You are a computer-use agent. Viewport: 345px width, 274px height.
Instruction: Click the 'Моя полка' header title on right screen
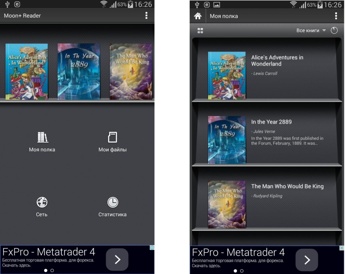point(224,16)
